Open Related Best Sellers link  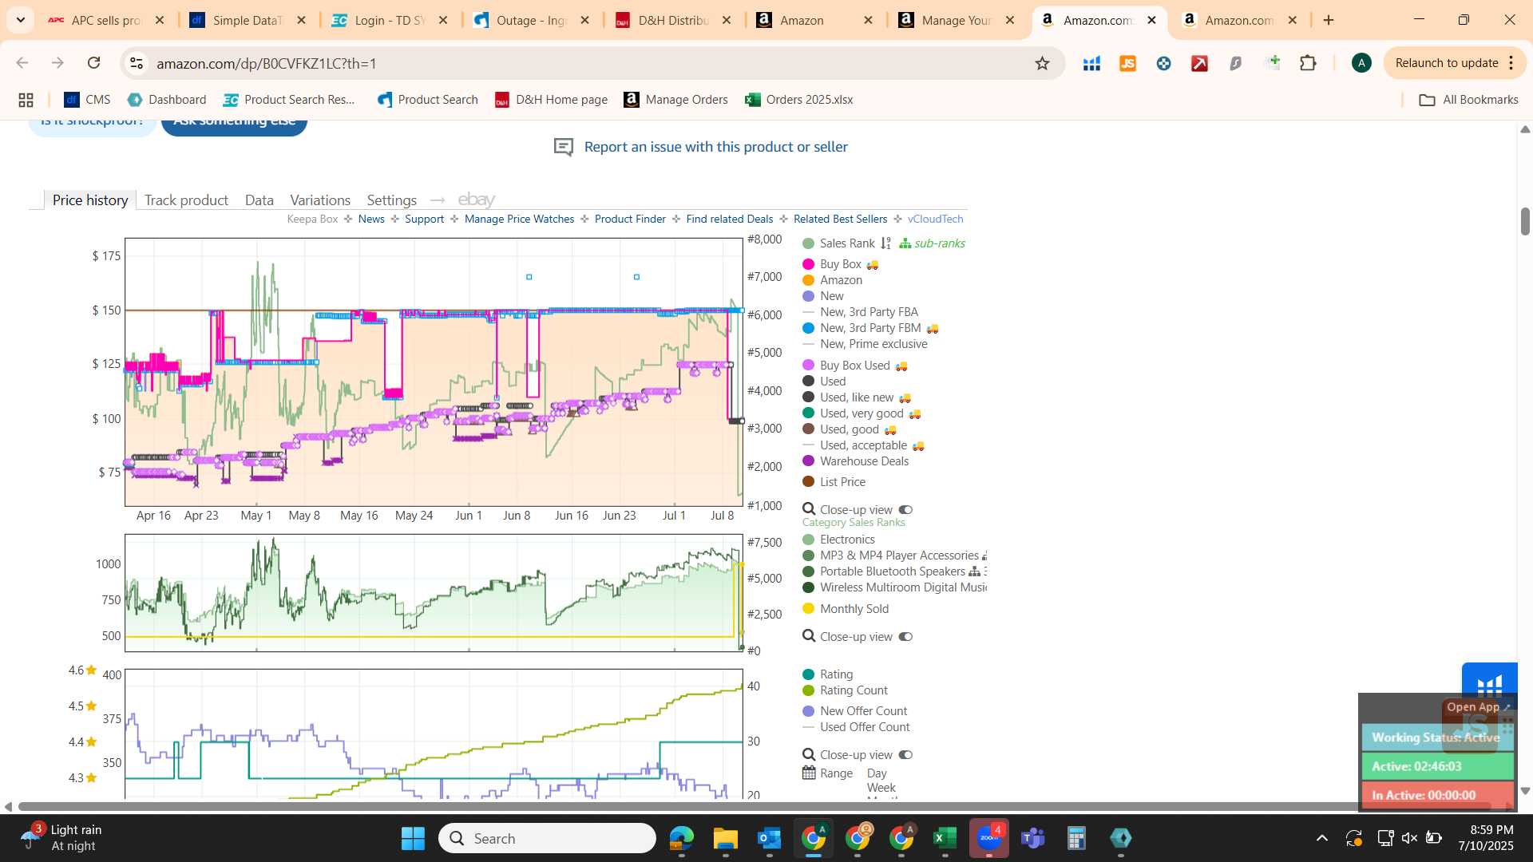(840, 219)
